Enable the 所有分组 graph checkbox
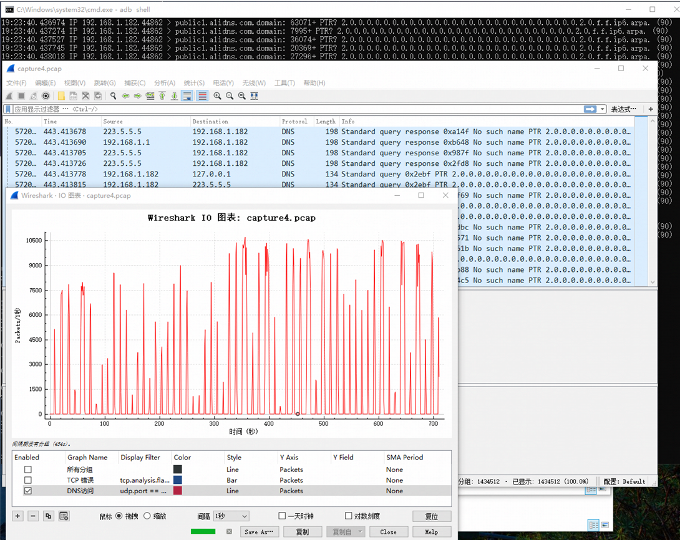This screenshot has height=540, width=680. click(27, 470)
